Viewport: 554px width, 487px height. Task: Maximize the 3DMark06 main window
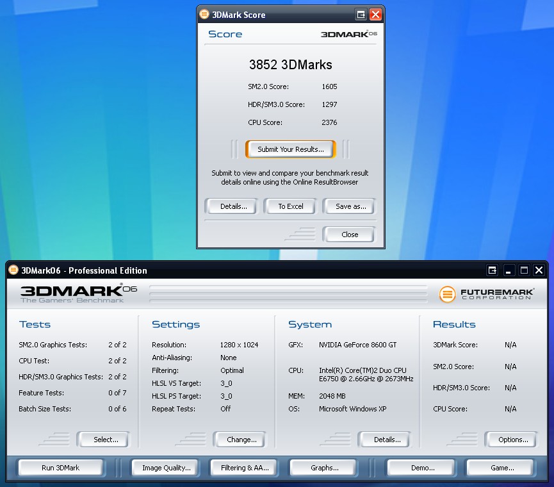pos(524,270)
